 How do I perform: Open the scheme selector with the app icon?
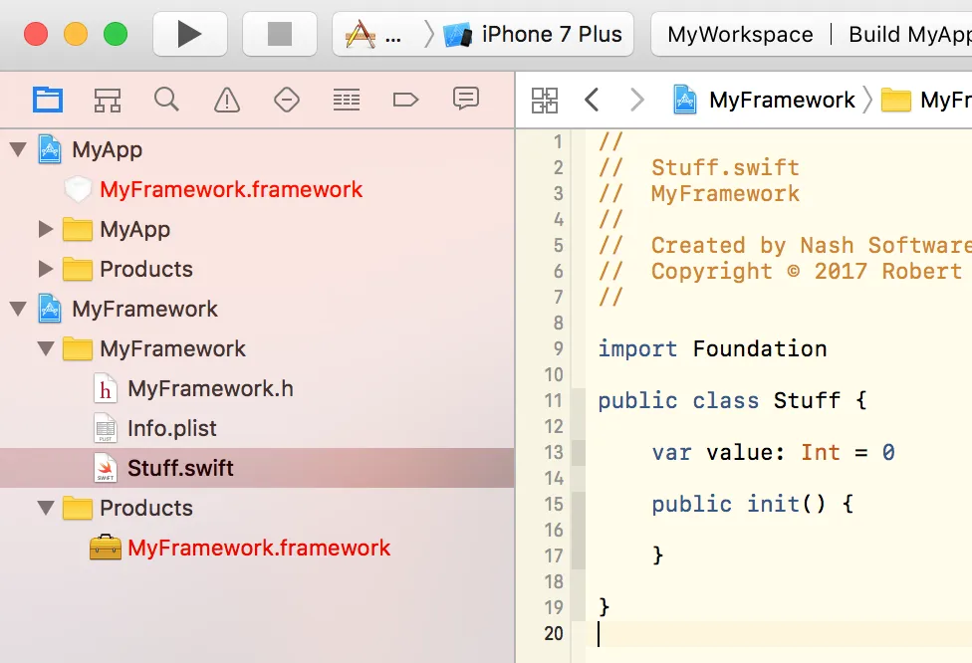pyautogui.click(x=374, y=34)
